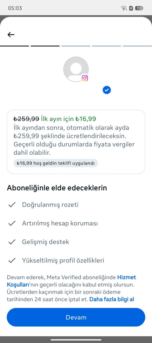Click the checkmark beside Gelişmiş destek
The height and width of the screenshot is (343, 152).
[x=12, y=242]
